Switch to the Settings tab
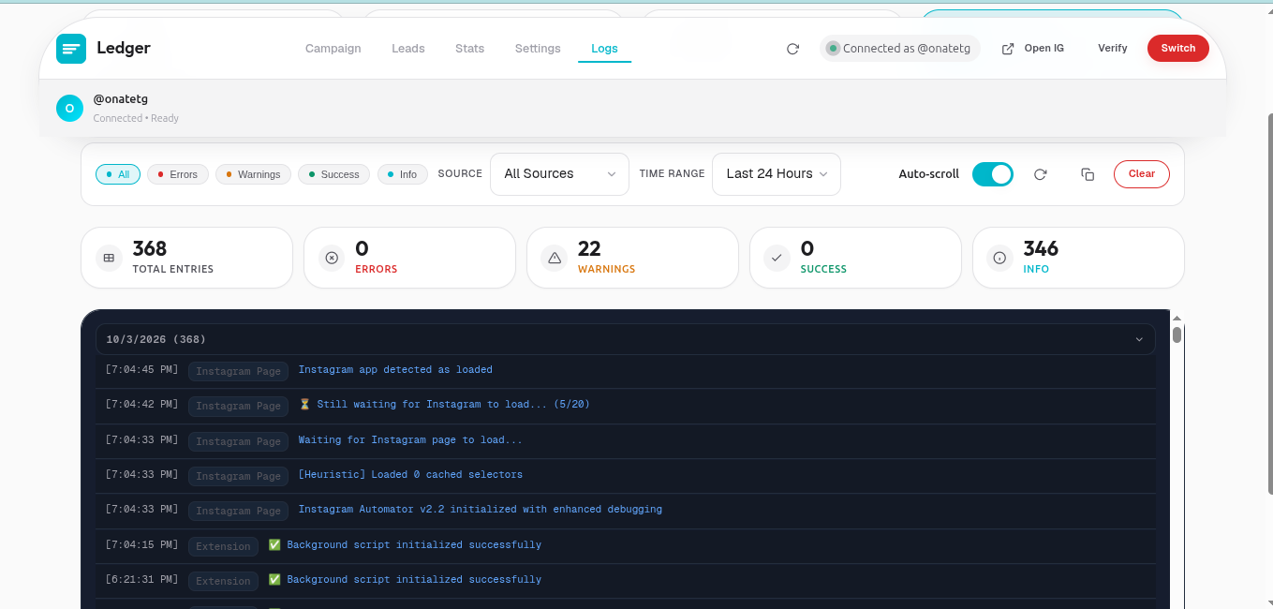The image size is (1273, 609). (538, 49)
